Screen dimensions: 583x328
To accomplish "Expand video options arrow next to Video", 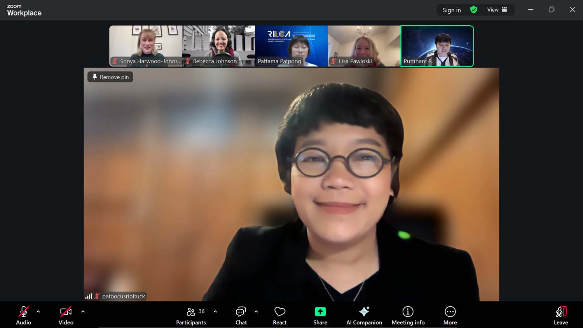I will [x=83, y=312].
